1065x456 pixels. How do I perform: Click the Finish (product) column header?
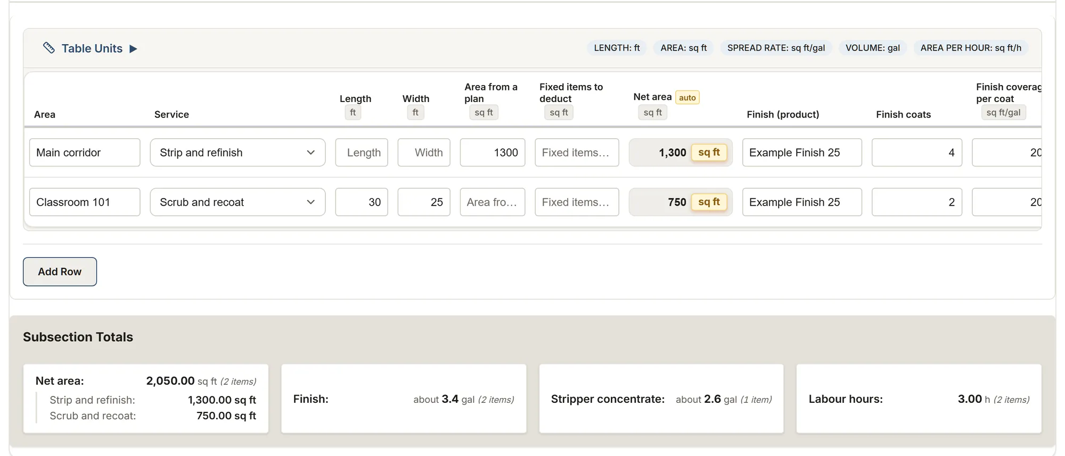click(x=783, y=114)
